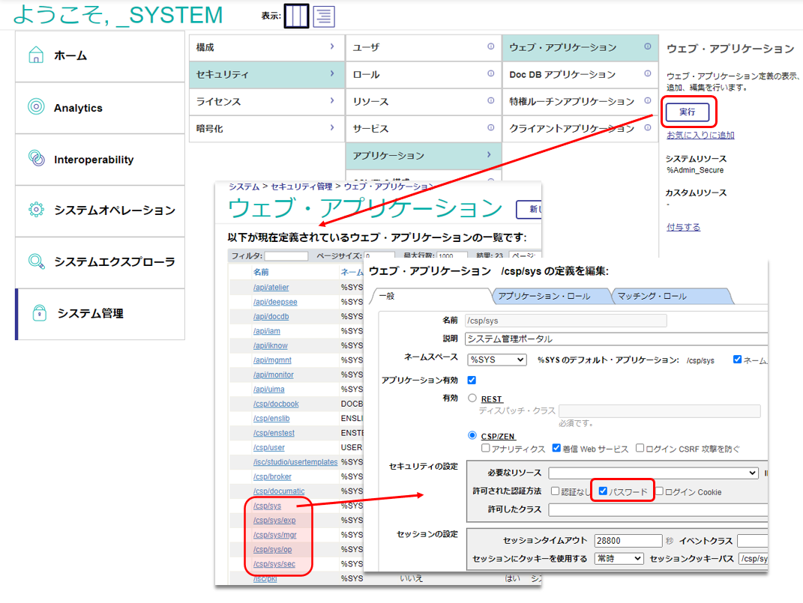The width and height of the screenshot is (803, 603).
Task: Switch to list view display icon
Action: point(324,16)
